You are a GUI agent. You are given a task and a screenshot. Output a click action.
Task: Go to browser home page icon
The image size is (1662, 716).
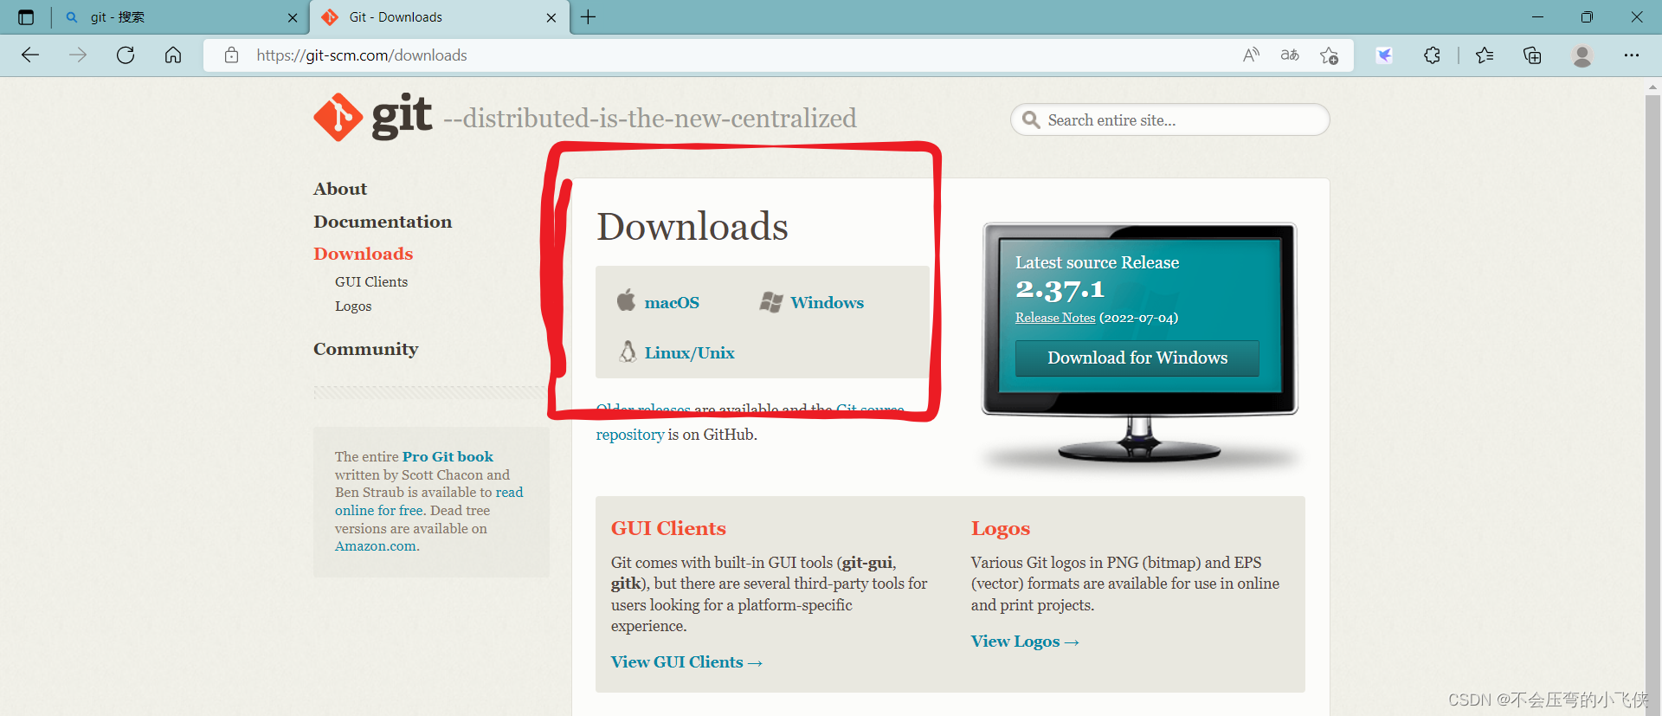173,55
